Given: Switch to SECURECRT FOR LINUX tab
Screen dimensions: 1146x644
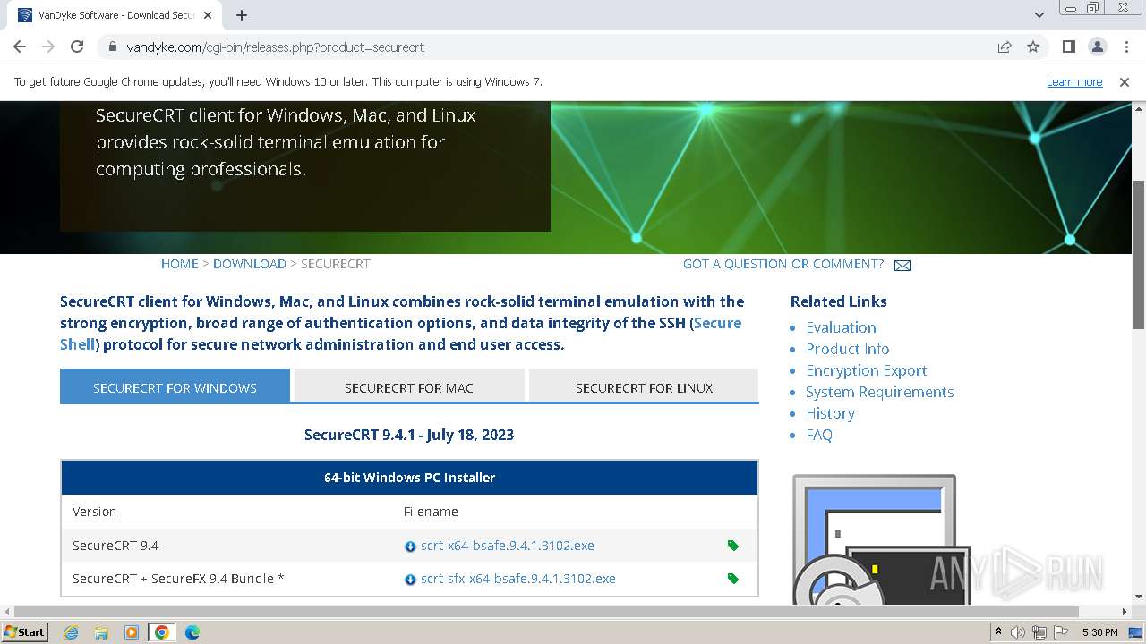Looking at the screenshot, I should pyautogui.click(x=644, y=386).
